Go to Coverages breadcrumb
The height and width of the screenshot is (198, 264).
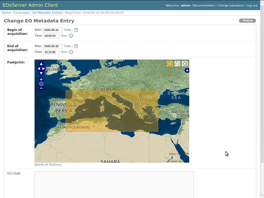(21, 13)
